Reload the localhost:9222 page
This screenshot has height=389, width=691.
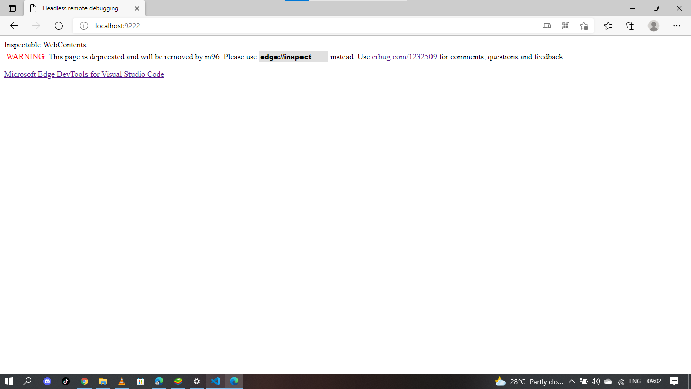pyautogui.click(x=58, y=26)
